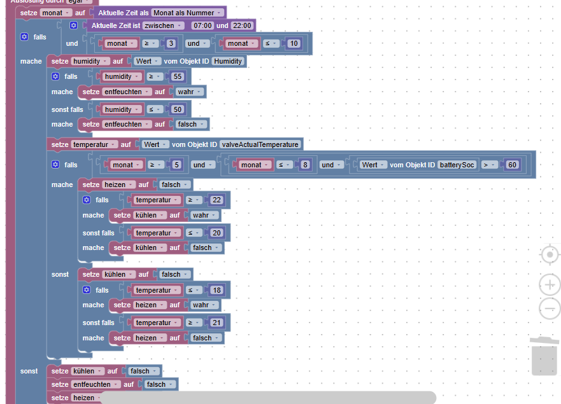Viewport: 561px width, 404px height.
Task: Open the zwischen time comparison dropdown
Action: pyautogui.click(x=164, y=25)
